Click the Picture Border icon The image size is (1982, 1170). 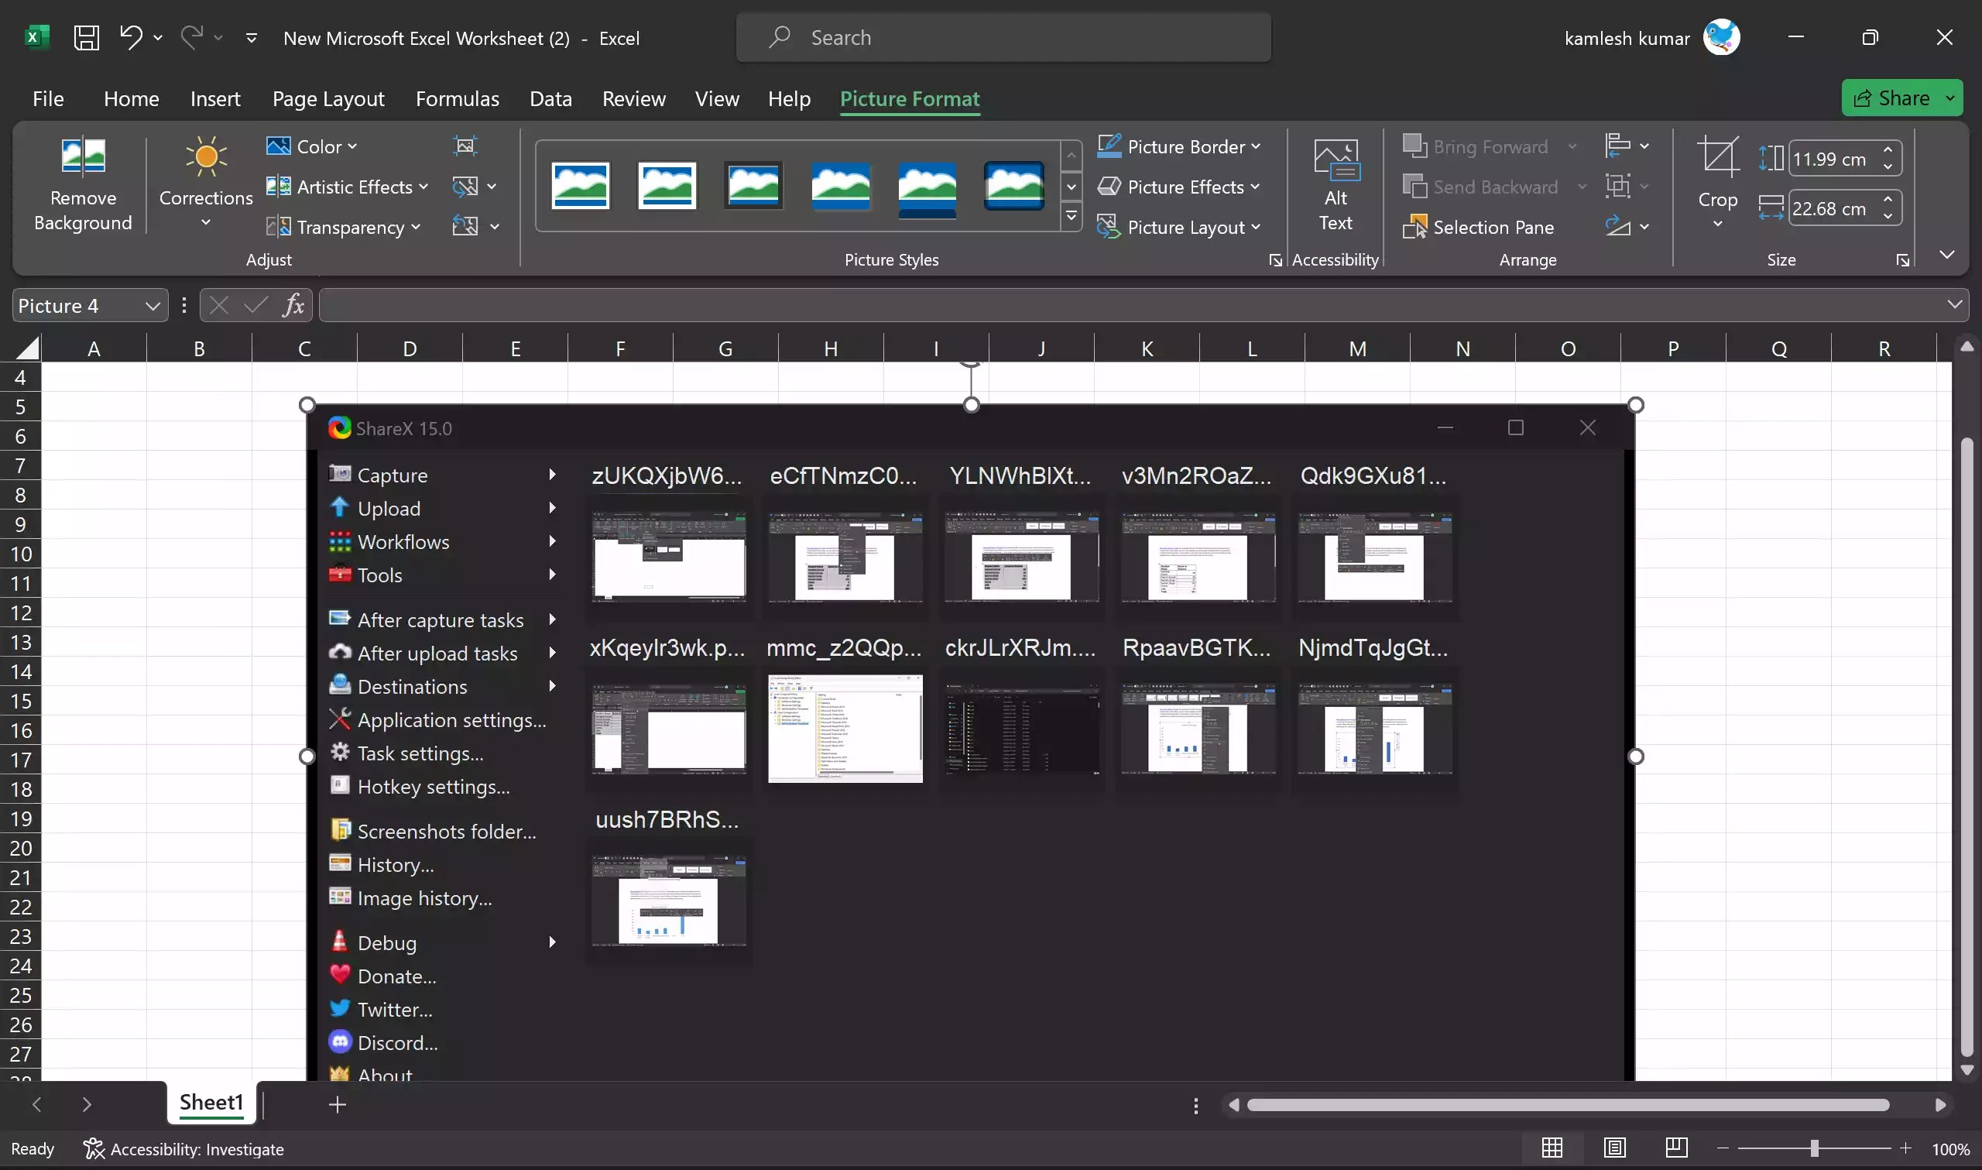[x=1110, y=145]
